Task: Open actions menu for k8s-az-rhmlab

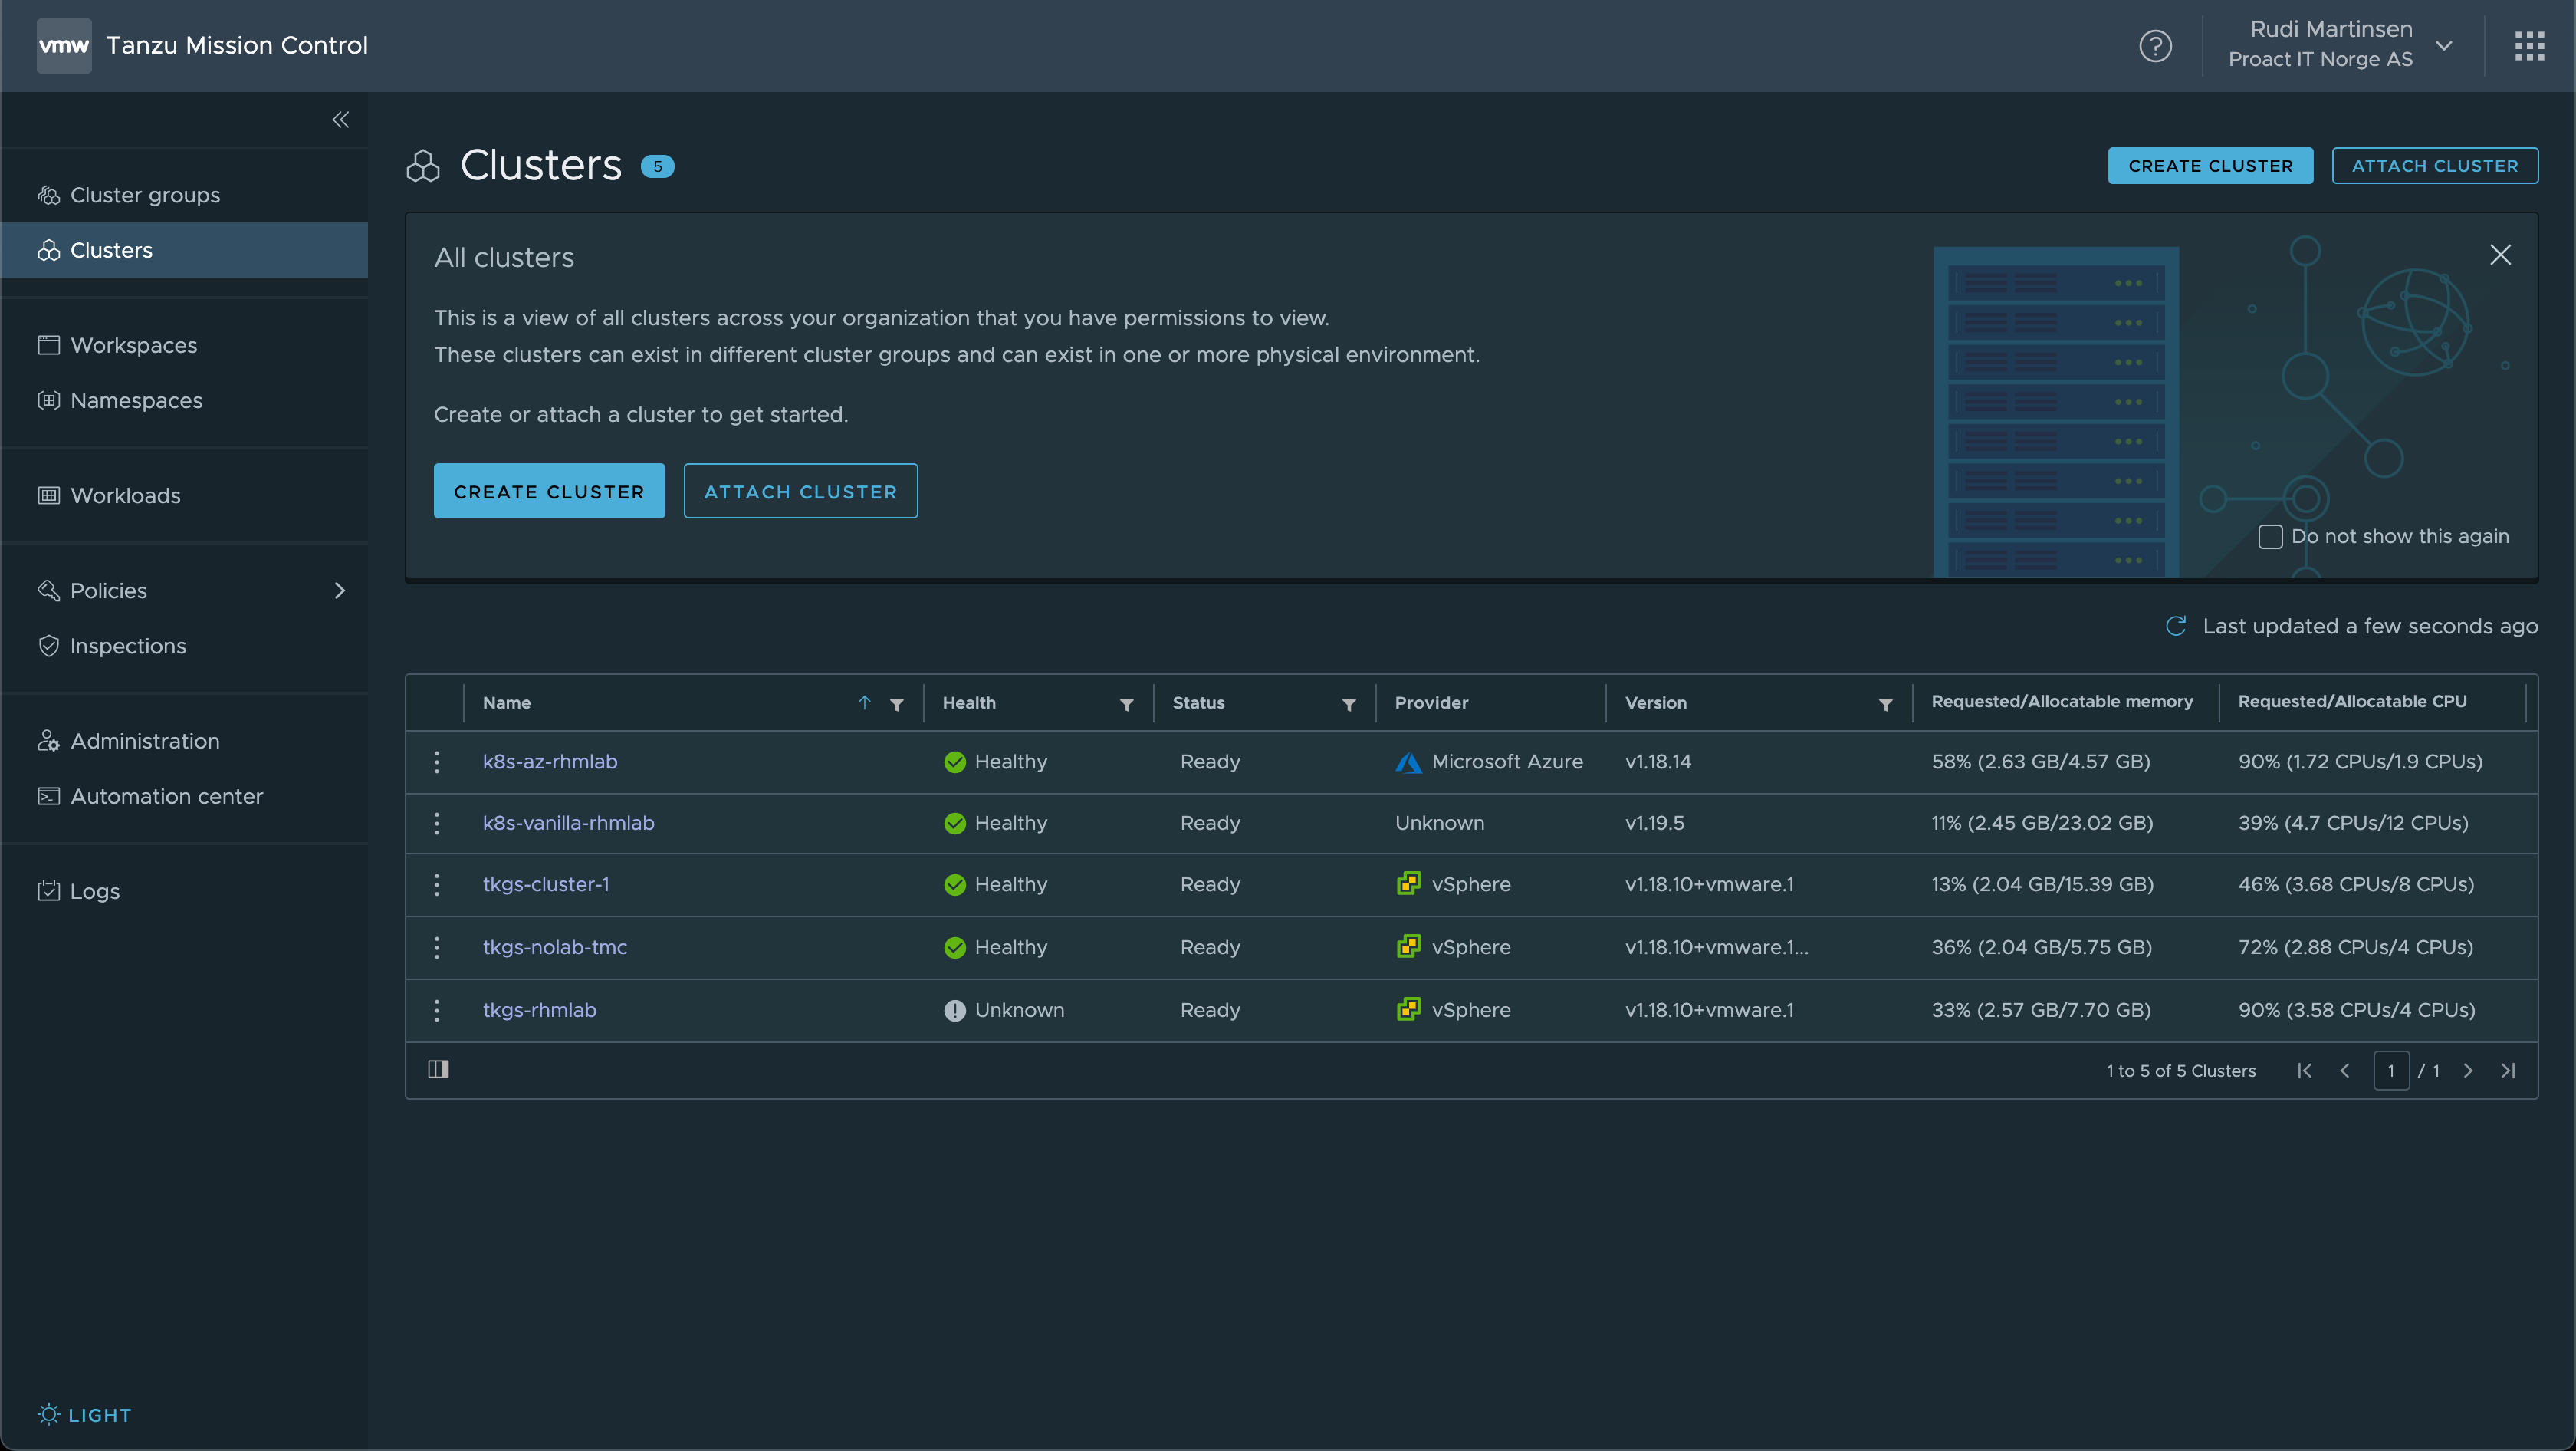Action: [437, 762]
